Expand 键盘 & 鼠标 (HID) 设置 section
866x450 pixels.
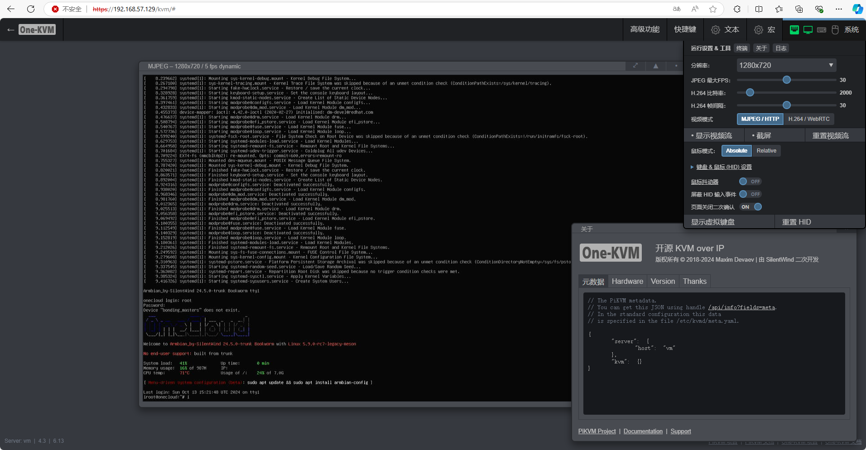[723, 167]
